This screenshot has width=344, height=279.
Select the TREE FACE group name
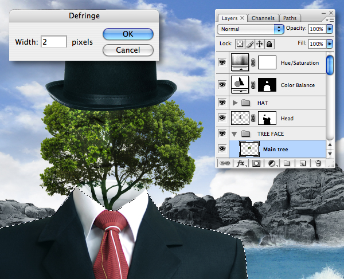click(271, 133)
